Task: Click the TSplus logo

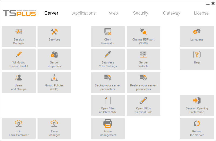Action: 19,13
